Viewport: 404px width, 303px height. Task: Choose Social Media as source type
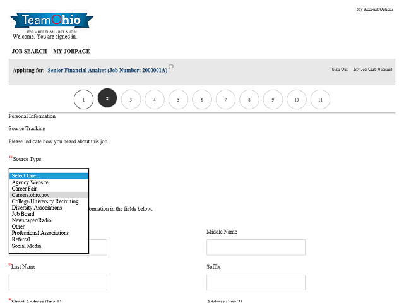(x=49, y=246)
